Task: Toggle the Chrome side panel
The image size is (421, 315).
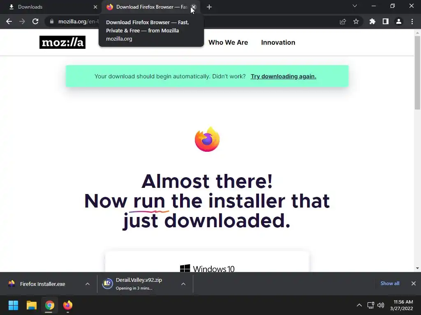Action: [x=386, y=21]
